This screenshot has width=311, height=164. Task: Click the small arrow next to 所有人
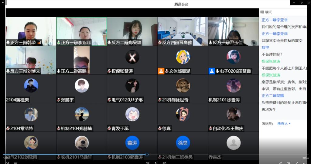point(290,124)
